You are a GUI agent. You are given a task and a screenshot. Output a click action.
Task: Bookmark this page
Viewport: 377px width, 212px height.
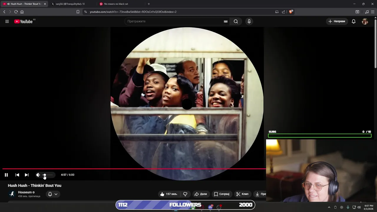(x=78, y=12)
